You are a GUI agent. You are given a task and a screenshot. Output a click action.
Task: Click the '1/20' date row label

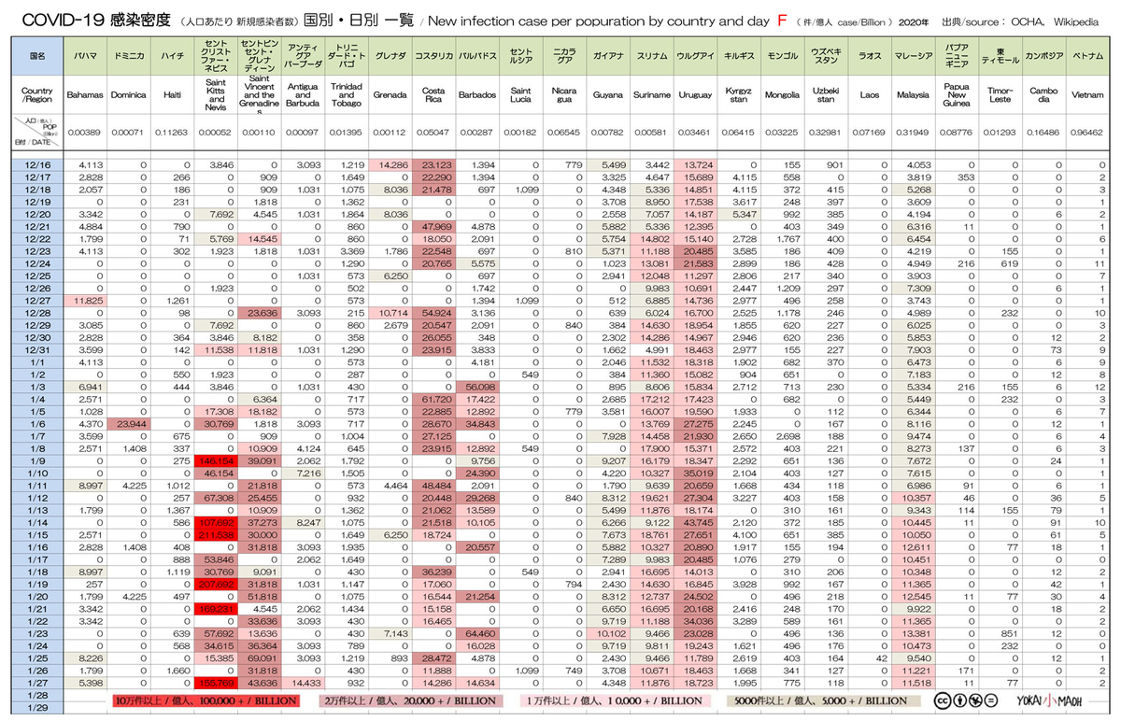point(37,596)
